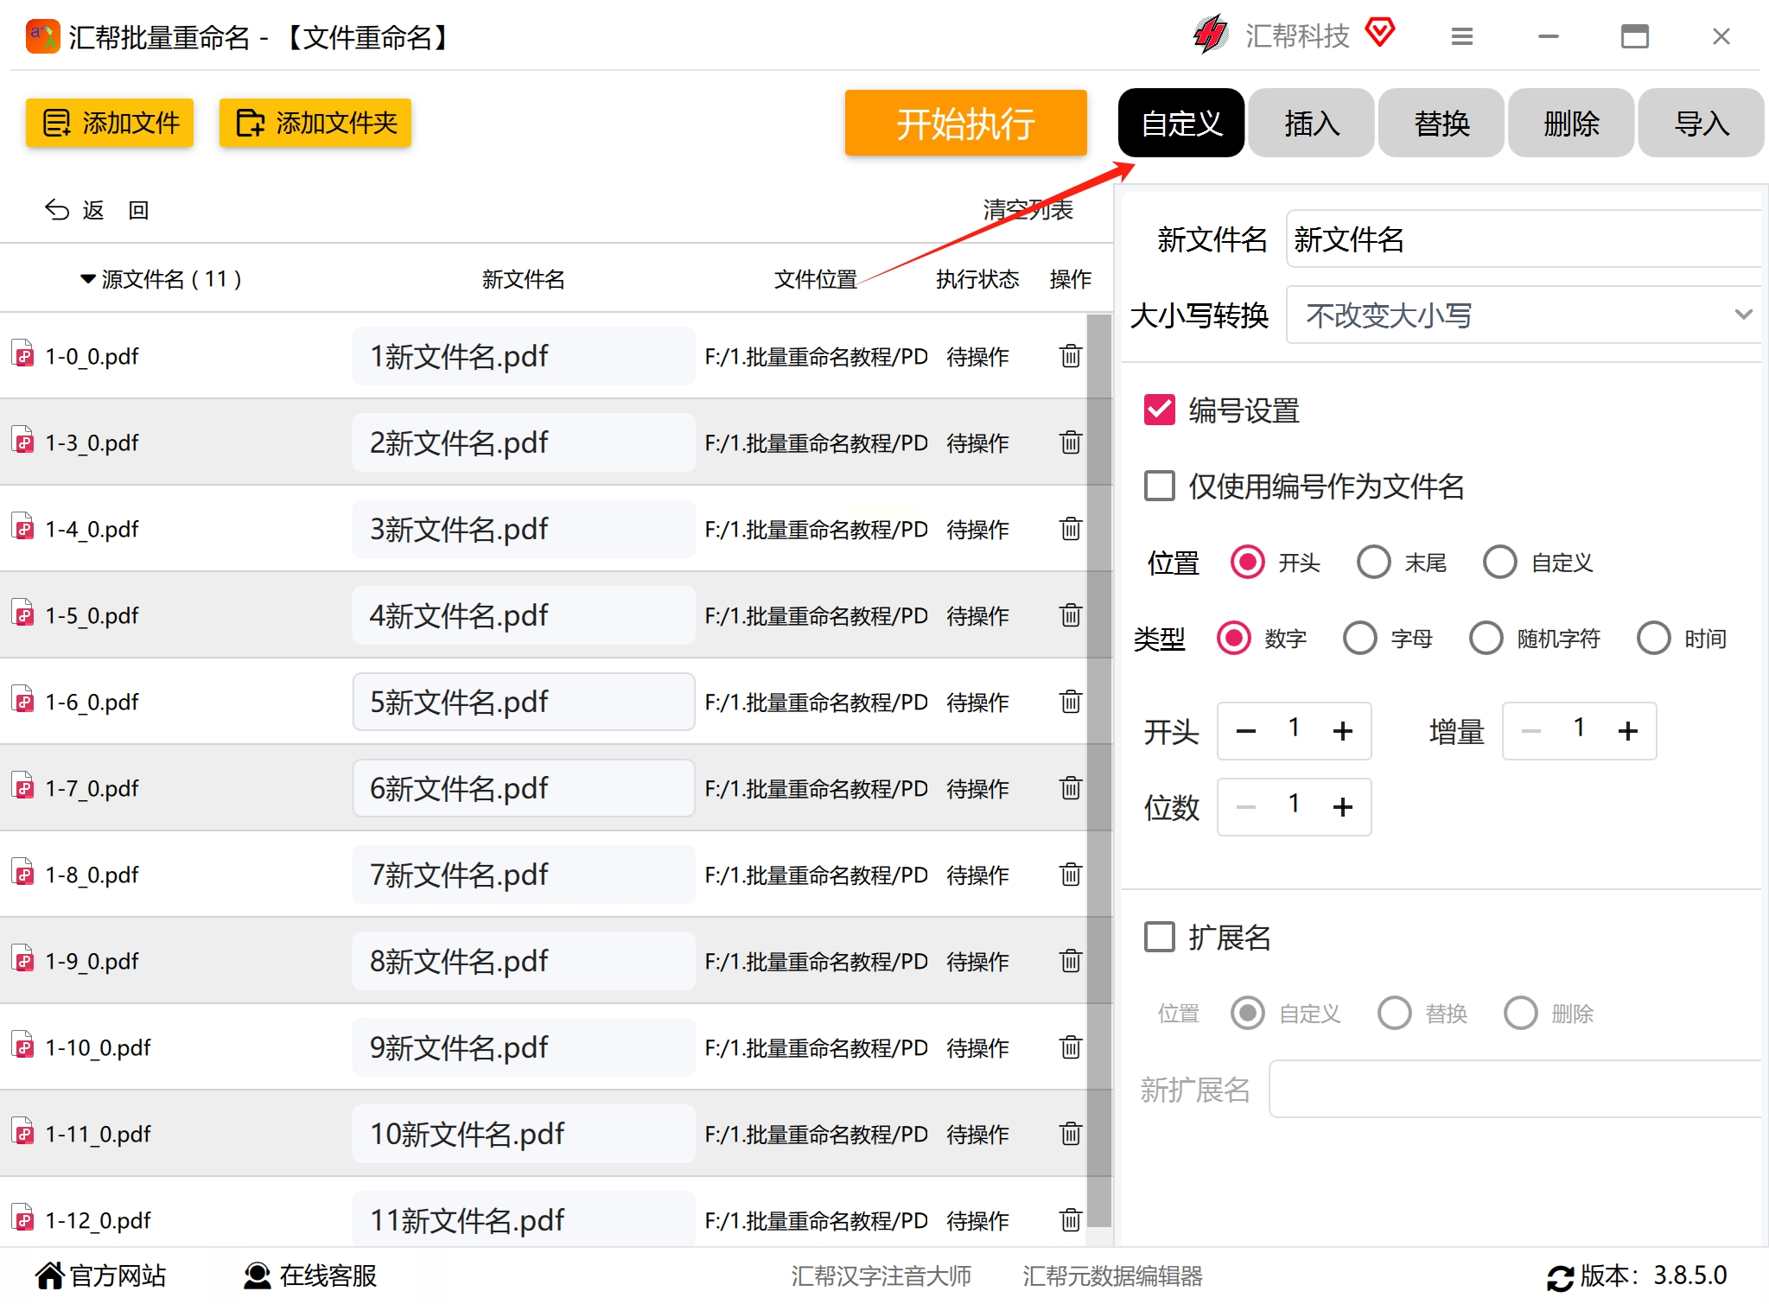Click the 添加文件夹 button
Image resolution: width=1769 pixels, height=1304 pixels.
(x=315, y=124)
